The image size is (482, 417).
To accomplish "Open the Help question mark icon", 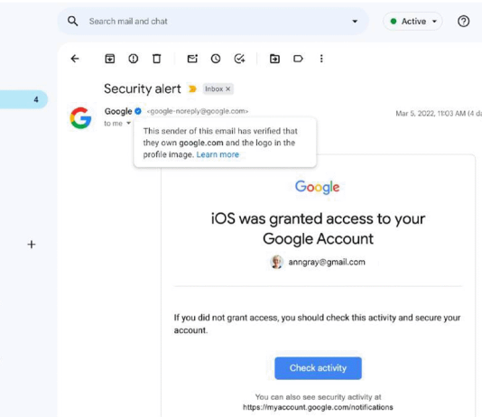I will (x=463, y=21).
